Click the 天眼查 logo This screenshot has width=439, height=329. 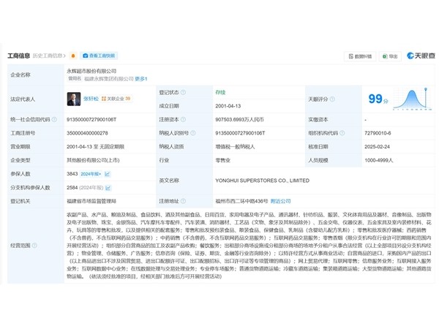click(421, 56)
